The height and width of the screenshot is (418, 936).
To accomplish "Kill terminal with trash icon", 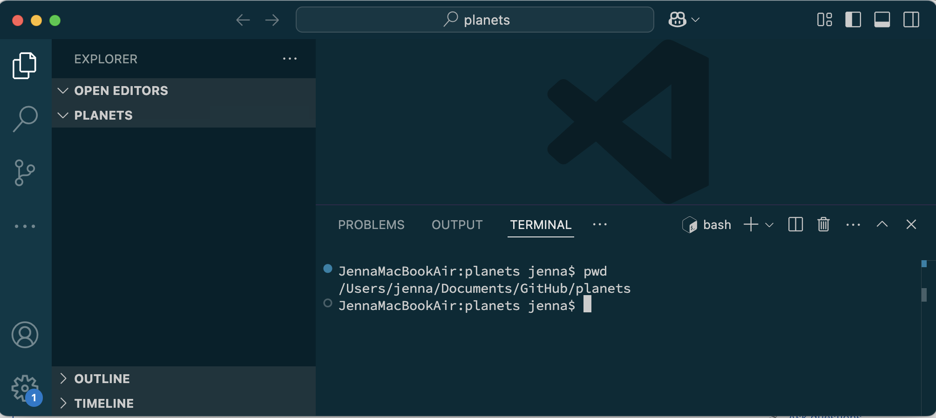I will click(823, 224).
